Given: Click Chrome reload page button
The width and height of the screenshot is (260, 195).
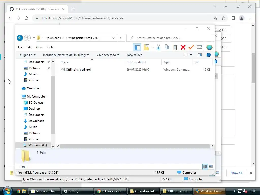Looking at the screenshot, I should (26, 18).
